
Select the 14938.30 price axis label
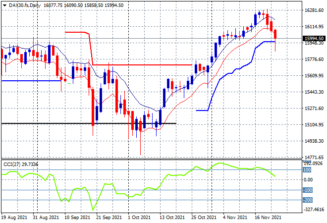pos(314,141)
